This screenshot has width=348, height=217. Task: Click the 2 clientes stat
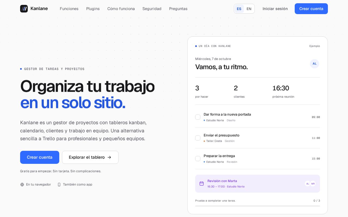pyautogui.click(x=239, y=91)
